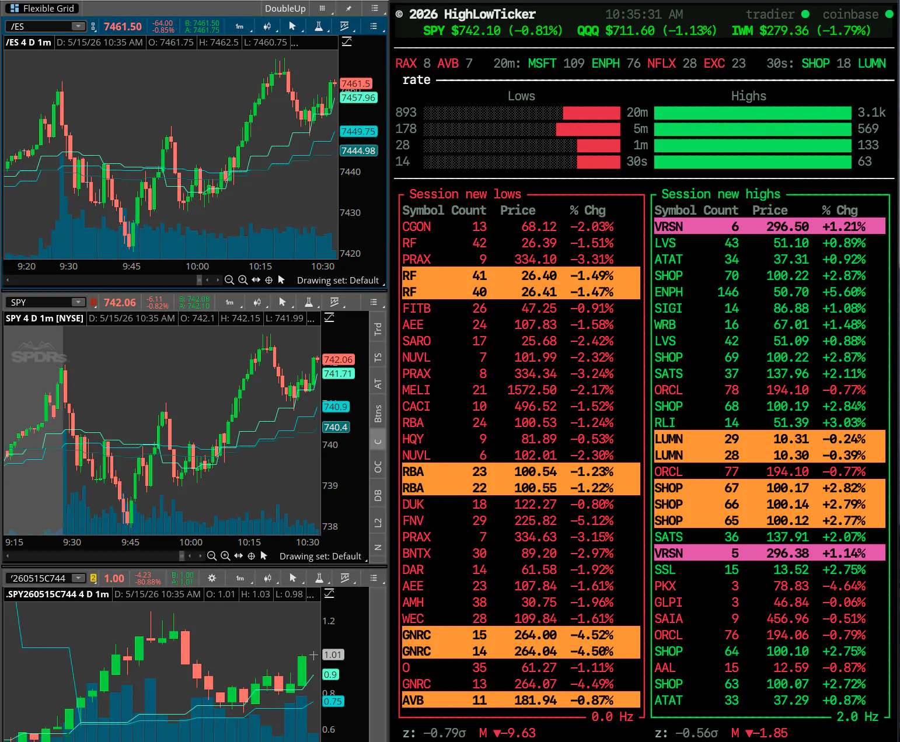
Task: Open the studies flask icon on the SPY chart
Action: tap(309, 302)
